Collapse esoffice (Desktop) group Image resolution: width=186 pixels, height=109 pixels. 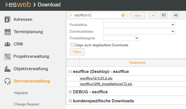point(70,71)
